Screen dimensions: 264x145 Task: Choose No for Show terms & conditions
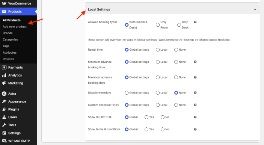(x=163, y=129)
